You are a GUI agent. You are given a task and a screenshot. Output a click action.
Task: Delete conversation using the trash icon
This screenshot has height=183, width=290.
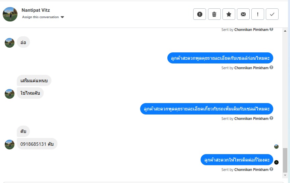pos(214,14)
